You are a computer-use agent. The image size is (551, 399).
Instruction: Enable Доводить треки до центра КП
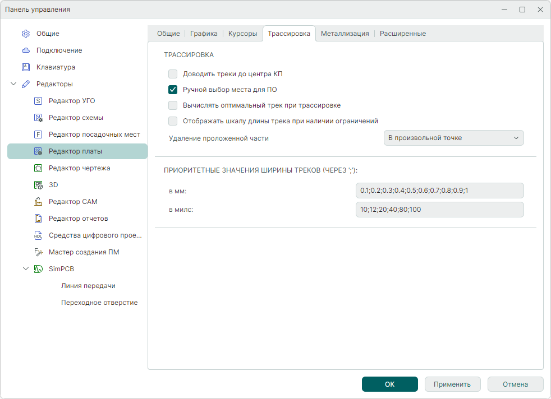pyautogui.click(x=173, y=74)
